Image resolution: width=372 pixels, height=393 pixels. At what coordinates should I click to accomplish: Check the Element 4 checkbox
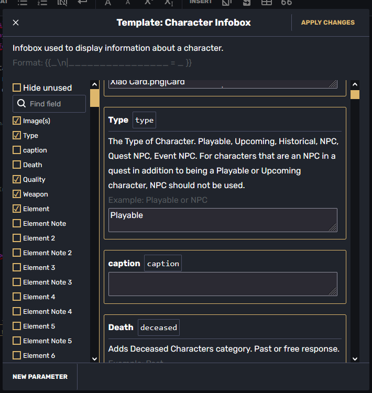[17, 297]
